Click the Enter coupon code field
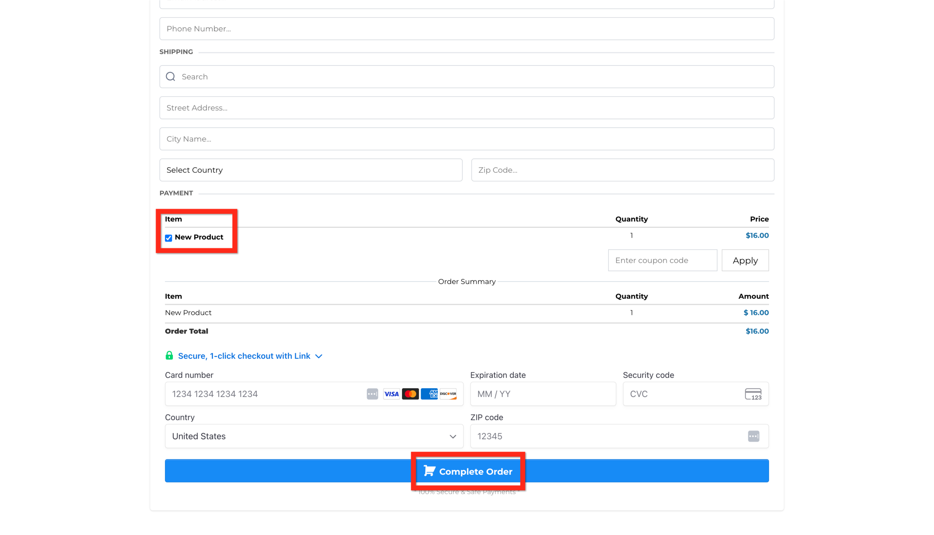The width and height of the screenshot is (934, 535). pos(662,260)
